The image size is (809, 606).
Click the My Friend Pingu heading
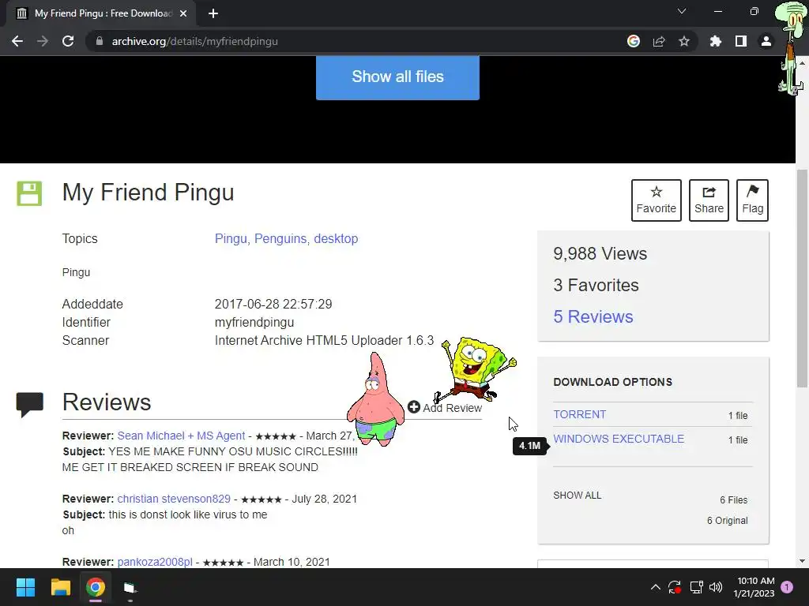tap(148, 193)
